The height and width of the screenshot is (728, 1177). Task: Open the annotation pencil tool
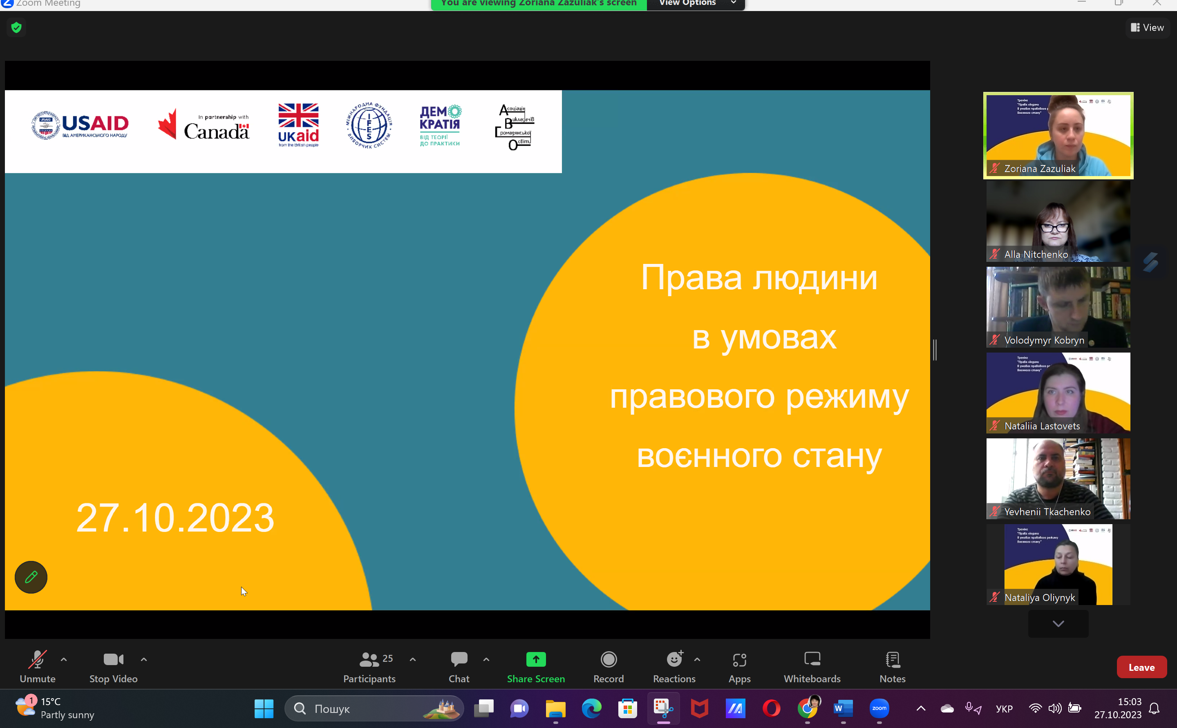tap(31, 577)
